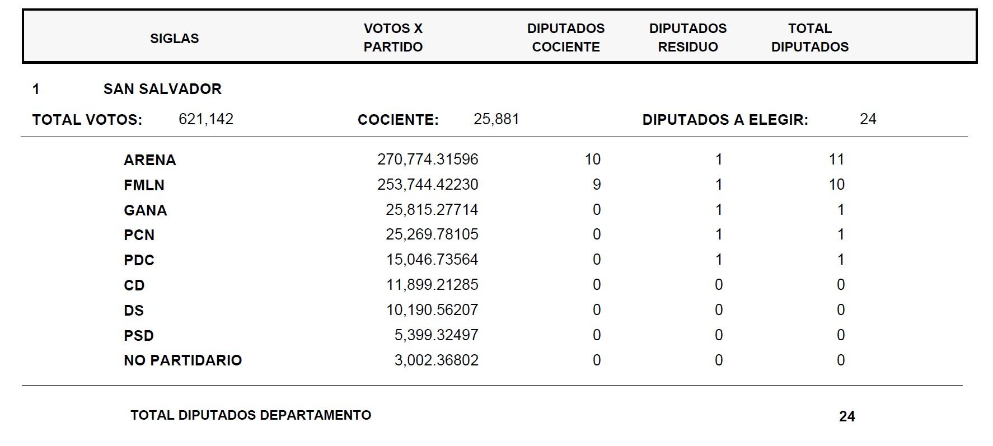Select the SAN SALVADOR department title
The width and height of the screenshot is (993, 446).
pyautogui.click(x=162, y=89)
